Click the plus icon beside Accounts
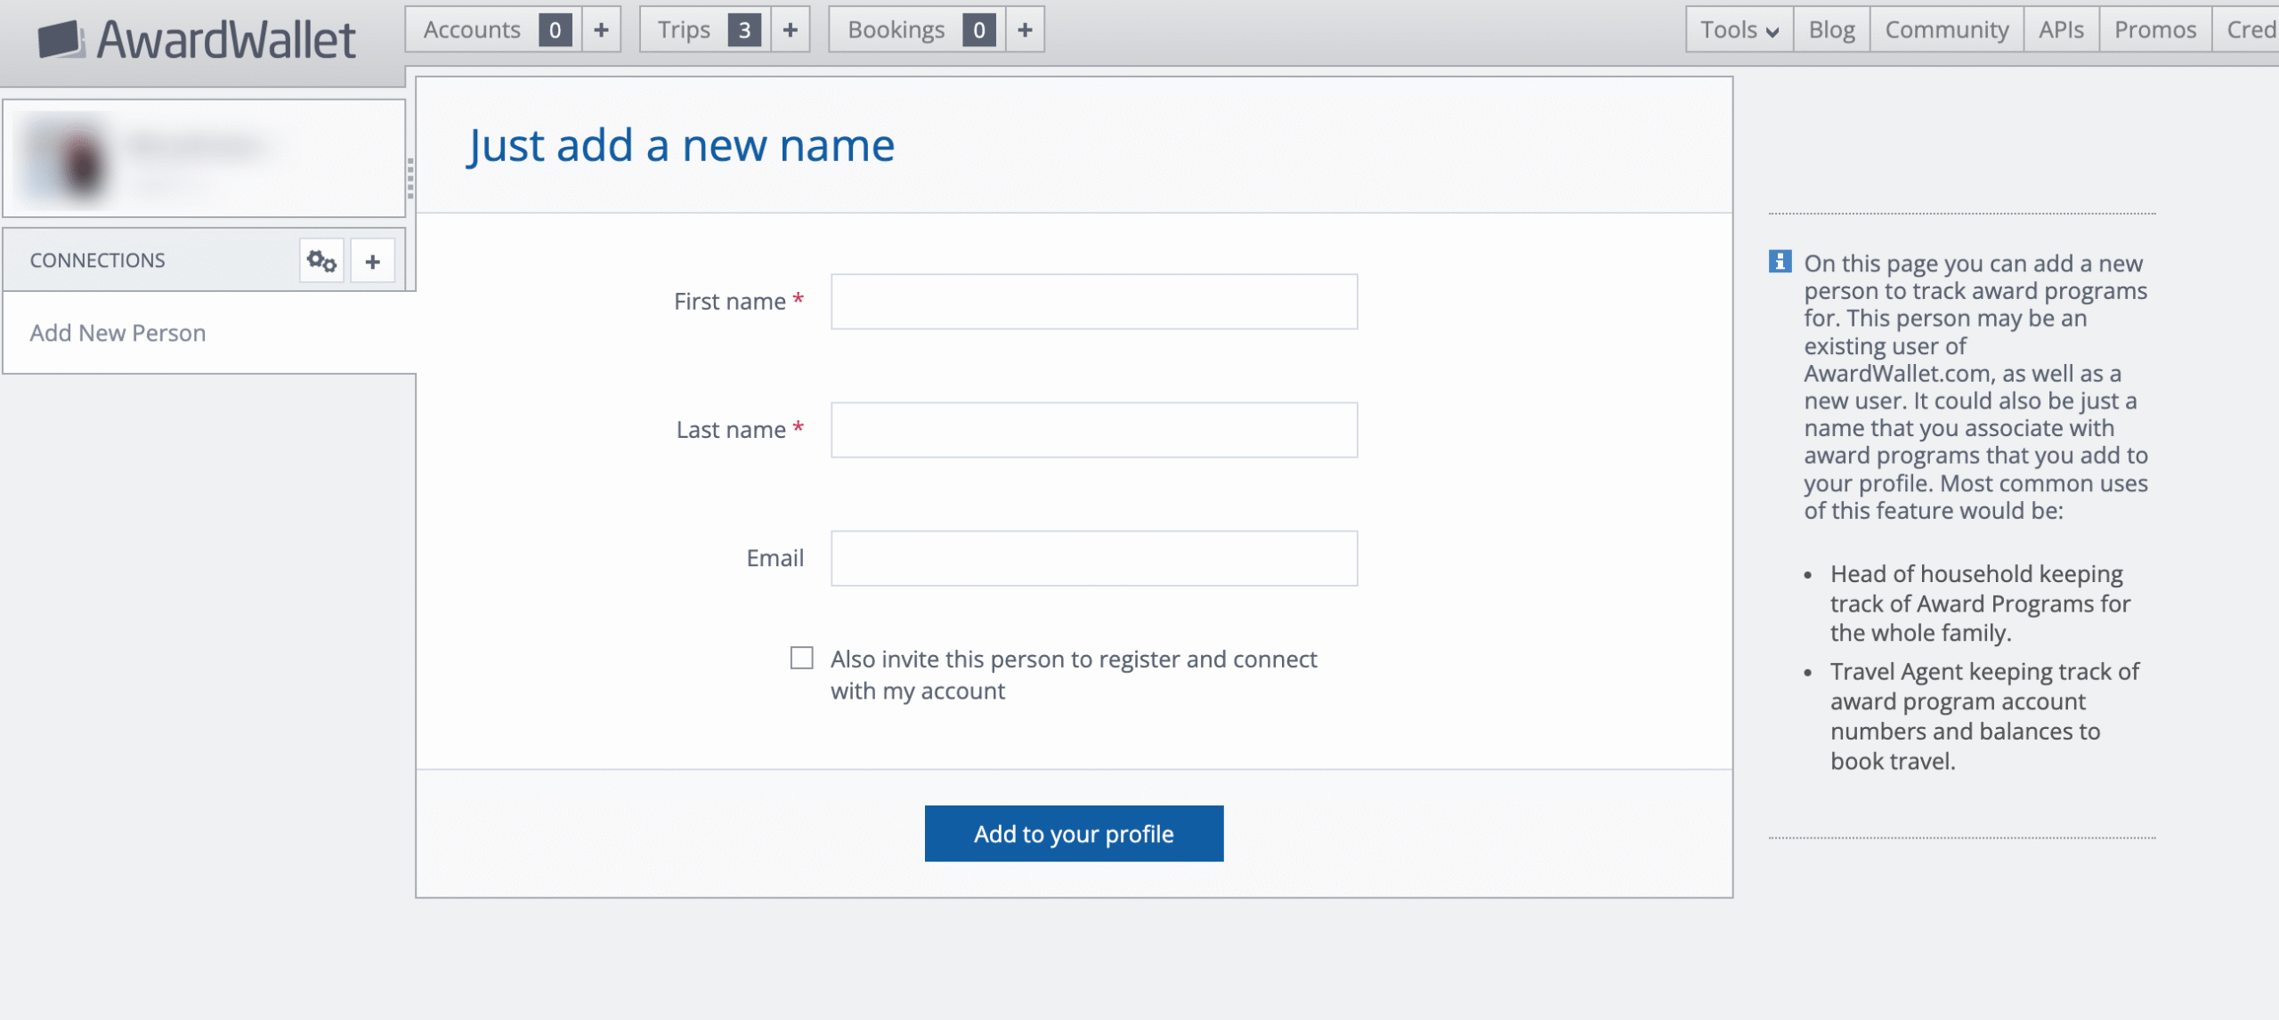The height and width of the screenshot is (1020, 2279). point(601,29)
